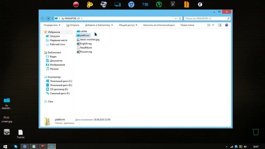Screen dimensions: 265x149
Task: Select black crosshair.jpg image file
Action: point(88,40)
